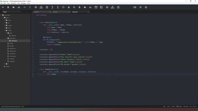Screen dimensions: 198x111
Task: Open the View menu
Action: click(8, 3)
